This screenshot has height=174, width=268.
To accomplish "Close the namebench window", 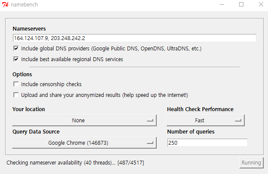I will coord(261,4).
